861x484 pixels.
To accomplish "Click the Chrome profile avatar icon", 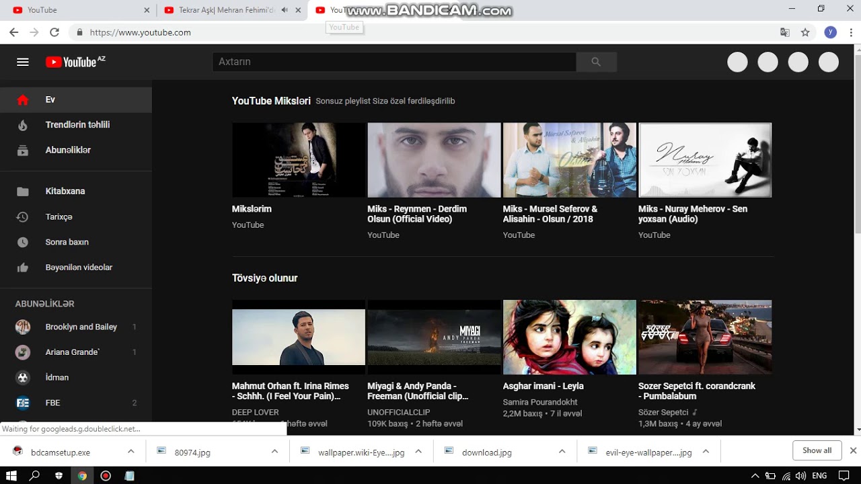I will (x=831, y=32).
